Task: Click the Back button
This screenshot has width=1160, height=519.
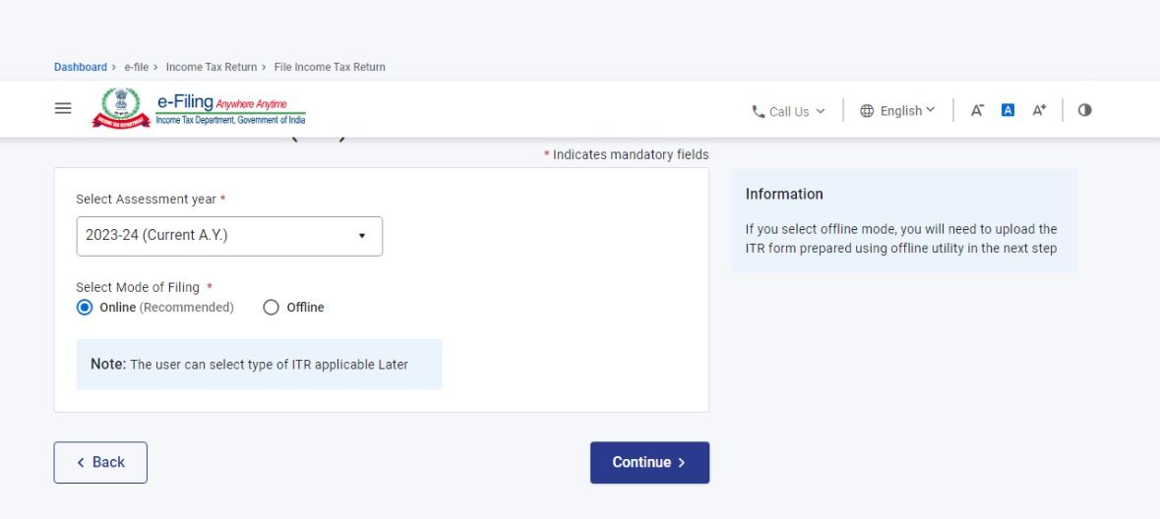Action: tap(100, 463)
